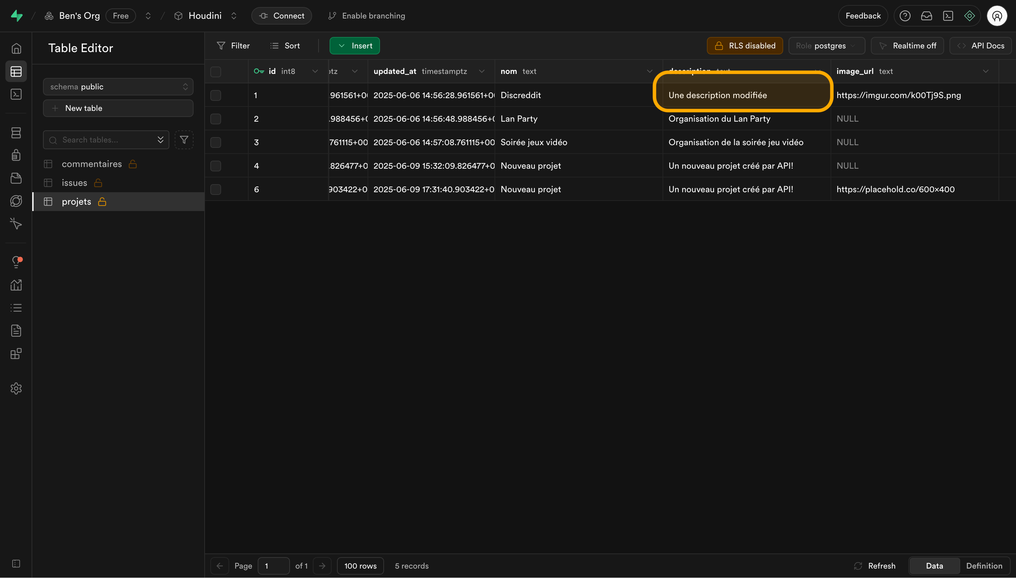Expand the image_url column header menu
The width and height of the screenshot is (1016, 578).
(986, 72)
